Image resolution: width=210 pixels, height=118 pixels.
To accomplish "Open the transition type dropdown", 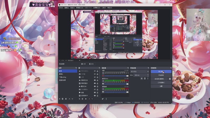I will [x=140, y=72].
